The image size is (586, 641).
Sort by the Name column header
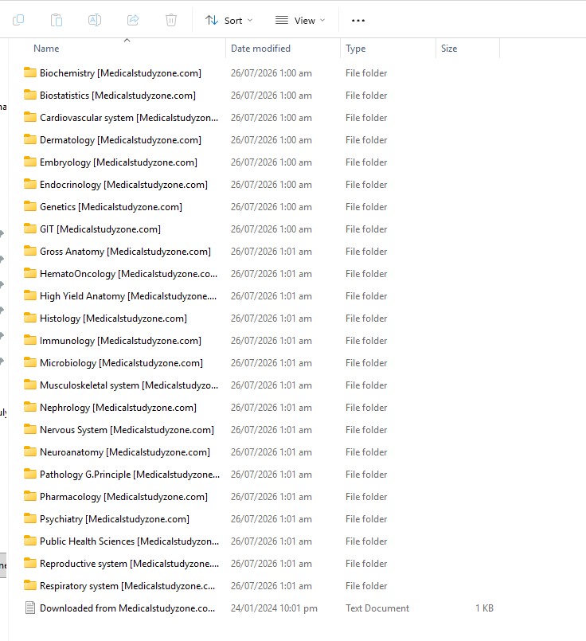point(46,49)
